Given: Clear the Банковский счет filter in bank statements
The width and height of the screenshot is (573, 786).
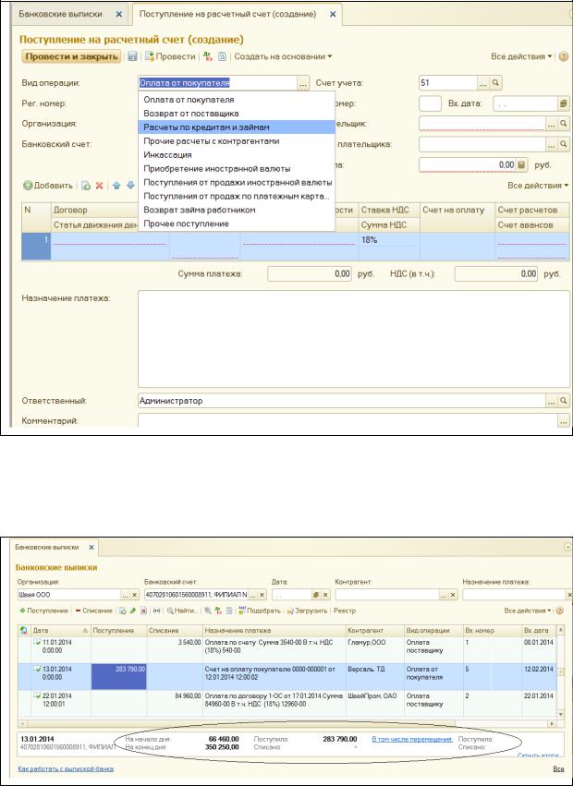Looking at the screenshot, I should [262, 595].
